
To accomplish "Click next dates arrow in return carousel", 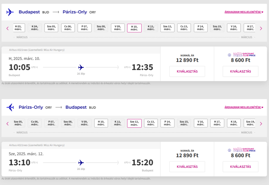I will click(x=261, y=124).
